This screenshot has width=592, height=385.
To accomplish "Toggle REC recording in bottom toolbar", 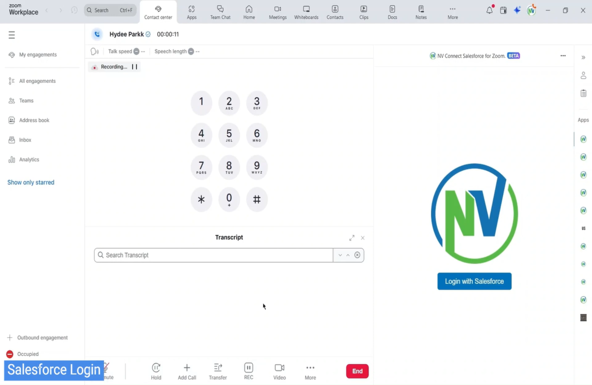I will (249, 371).
